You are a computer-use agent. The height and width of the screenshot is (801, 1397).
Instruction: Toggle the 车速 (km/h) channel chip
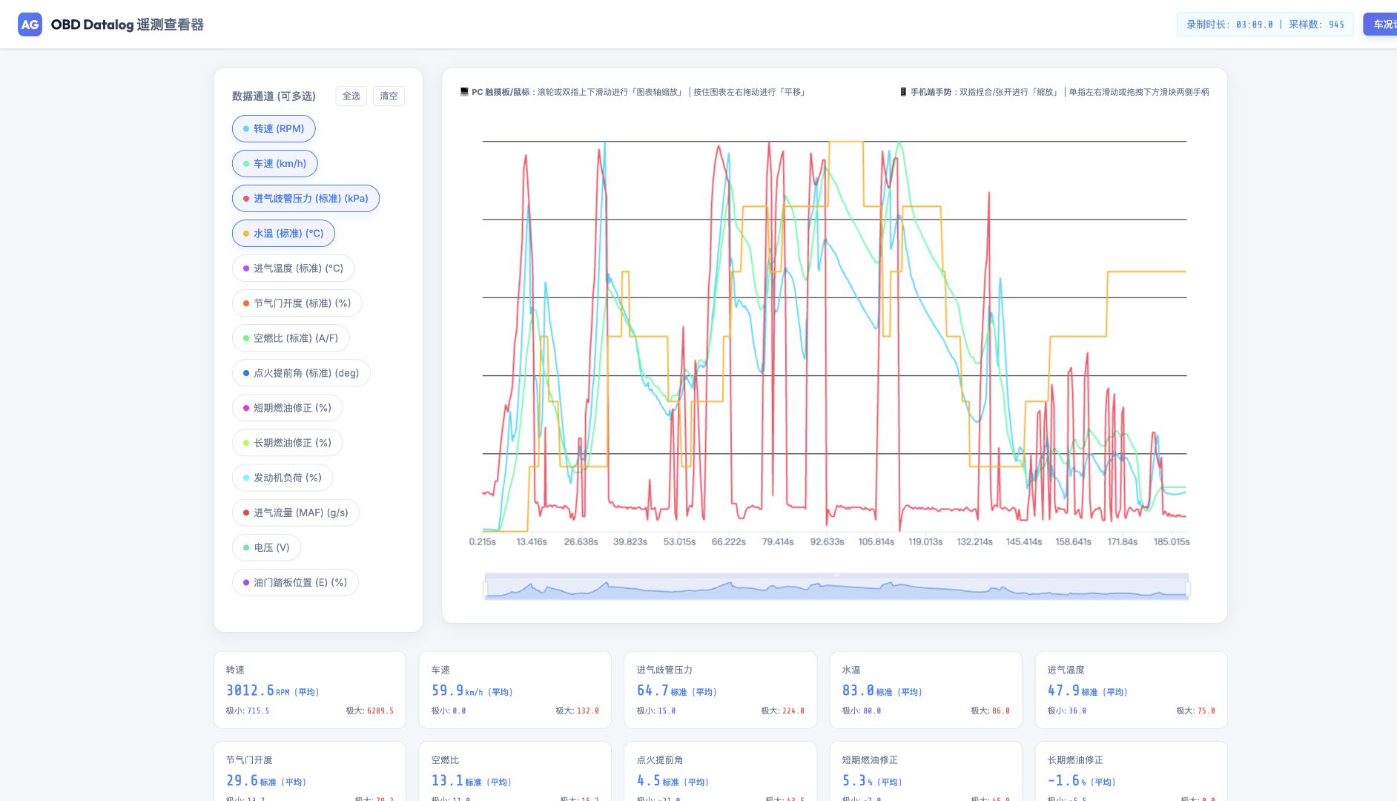[x=275, y=164]
